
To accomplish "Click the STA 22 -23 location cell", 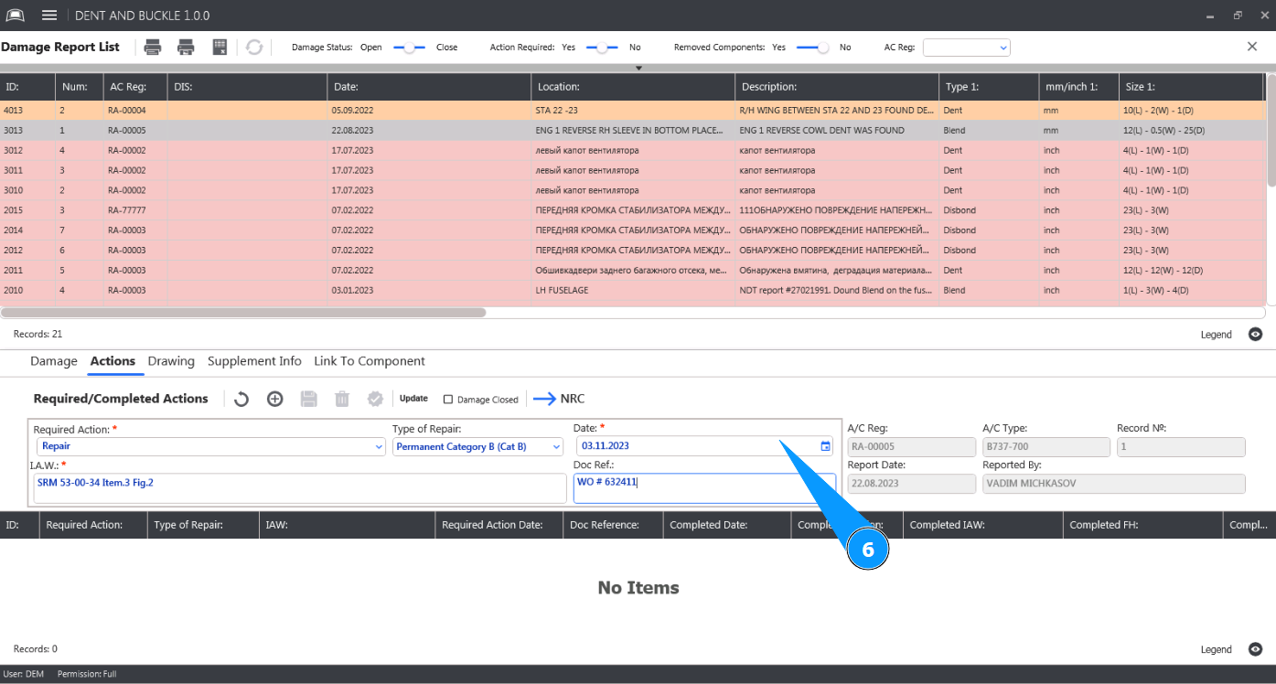I will (633, 111).
